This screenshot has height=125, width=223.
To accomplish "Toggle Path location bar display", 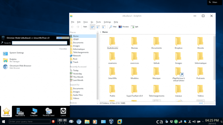I will (85, 27).
